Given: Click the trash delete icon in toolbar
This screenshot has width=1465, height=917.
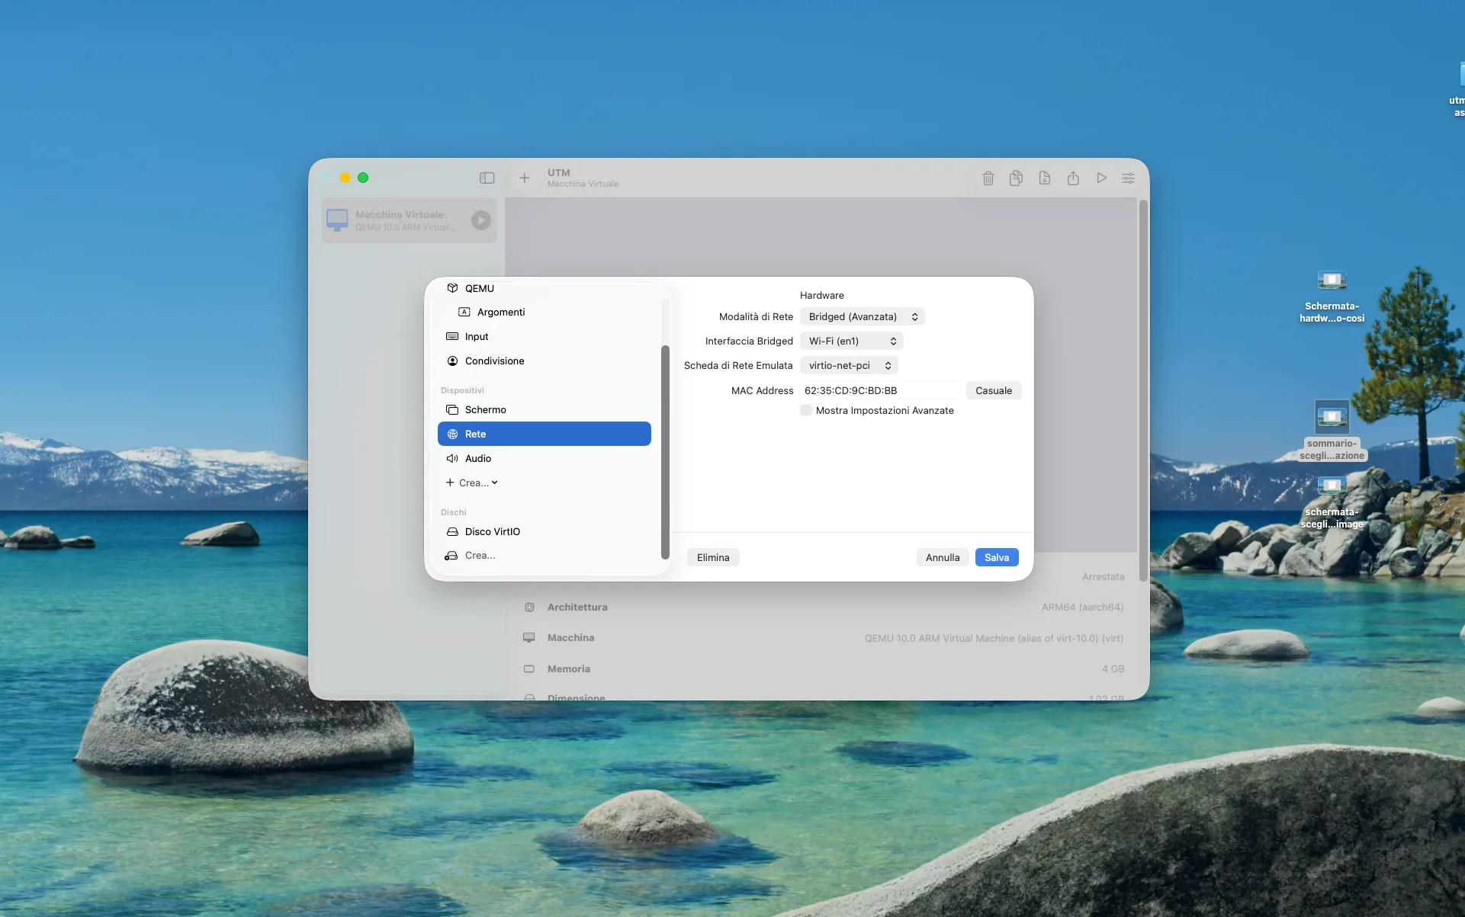Looking at the screenshot, I should (x=988, y=178).
